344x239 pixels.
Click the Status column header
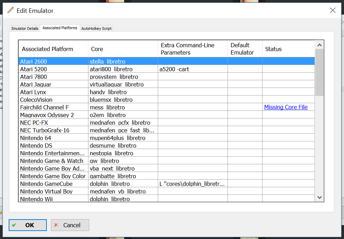coord(289,49)
